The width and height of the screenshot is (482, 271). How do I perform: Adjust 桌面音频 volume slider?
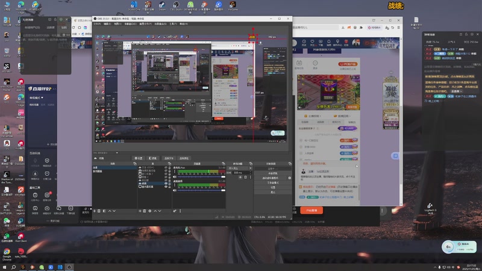coord(201,190)
